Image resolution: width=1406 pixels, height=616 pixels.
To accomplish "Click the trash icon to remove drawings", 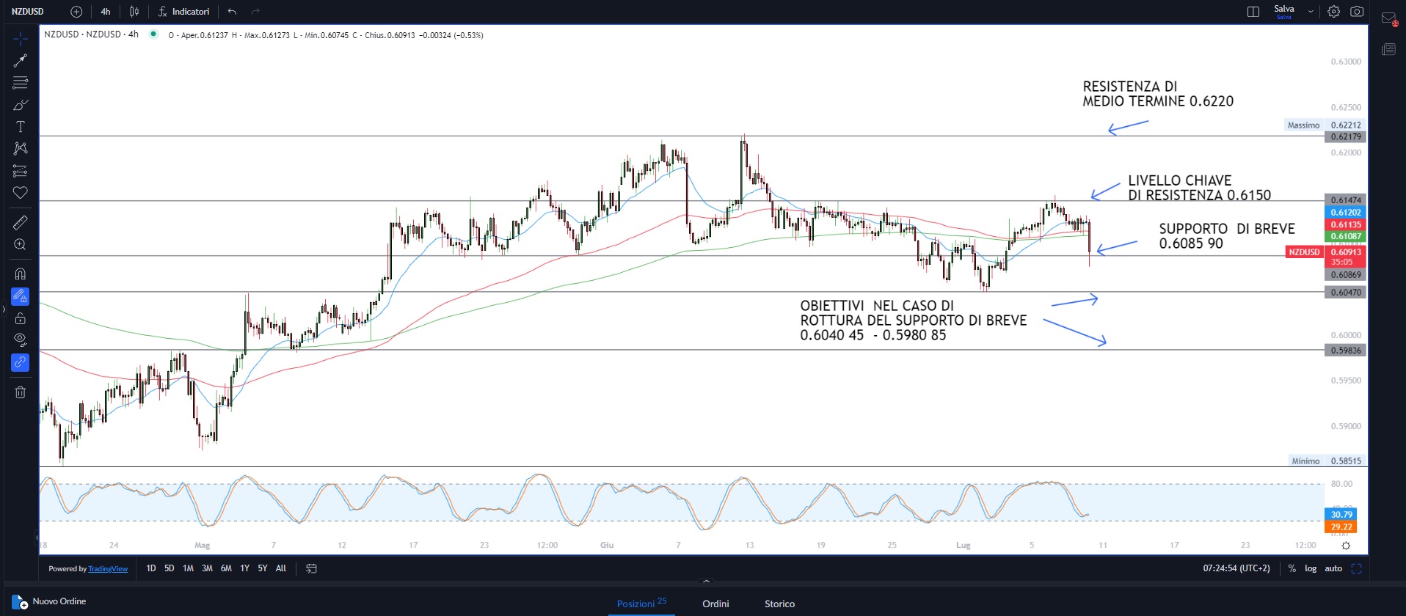I will tap(20, 392).
